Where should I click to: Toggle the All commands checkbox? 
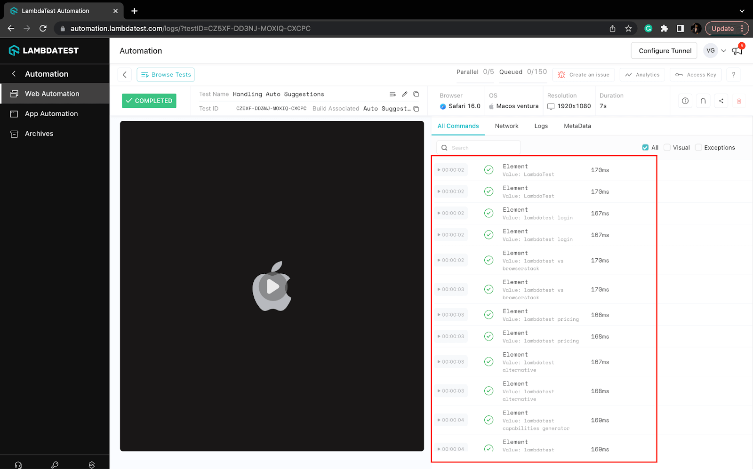[x=645, y=147]
